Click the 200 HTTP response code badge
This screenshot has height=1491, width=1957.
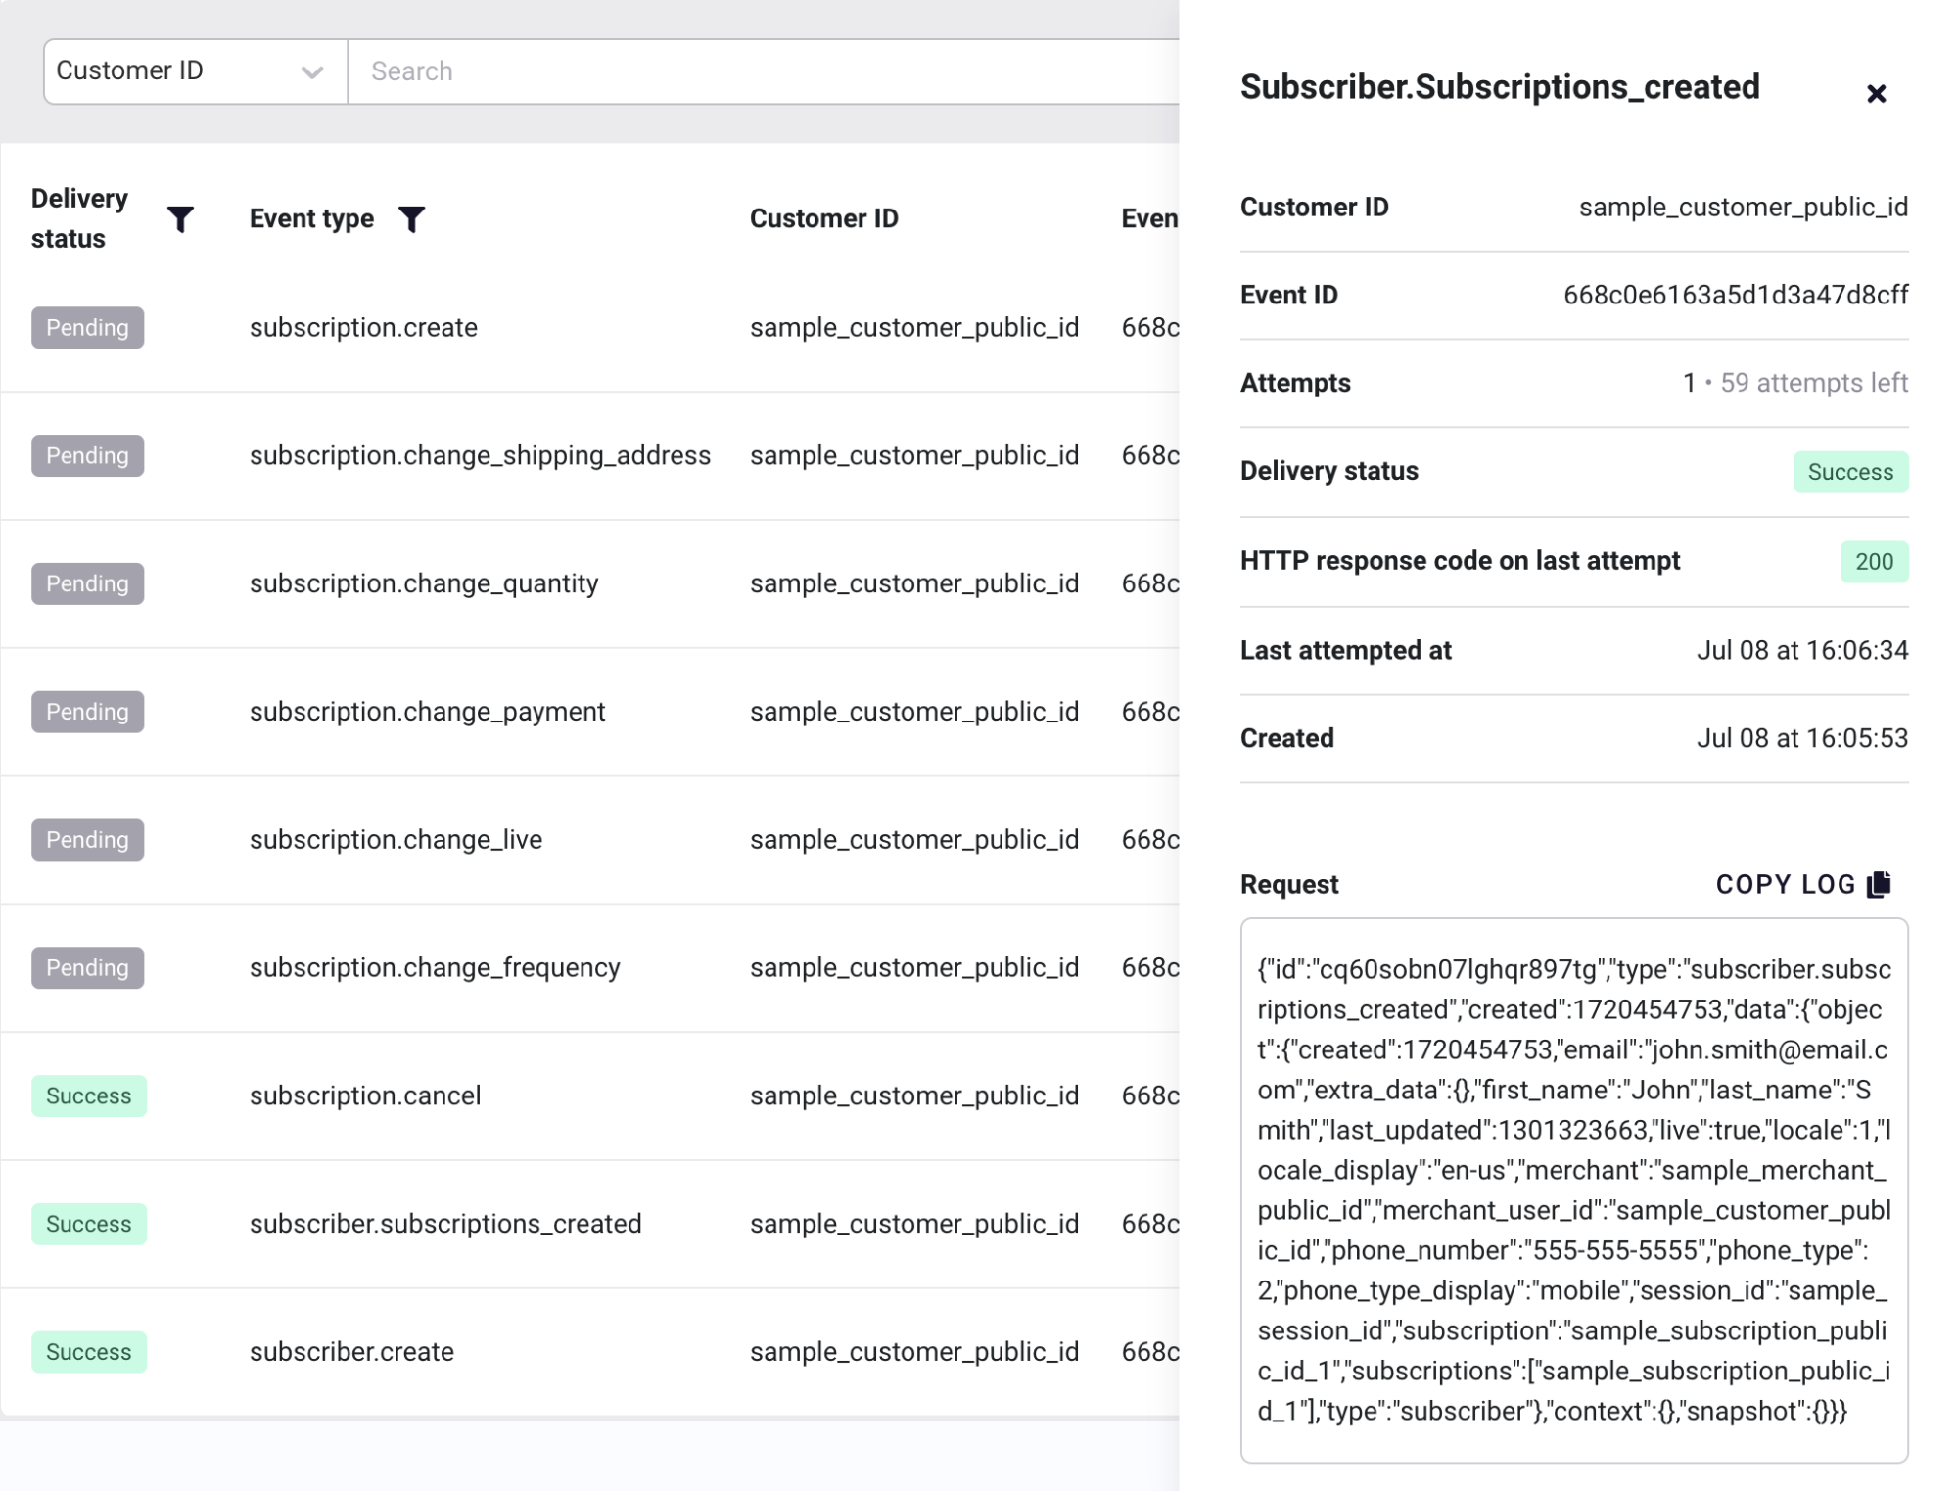1874,562
